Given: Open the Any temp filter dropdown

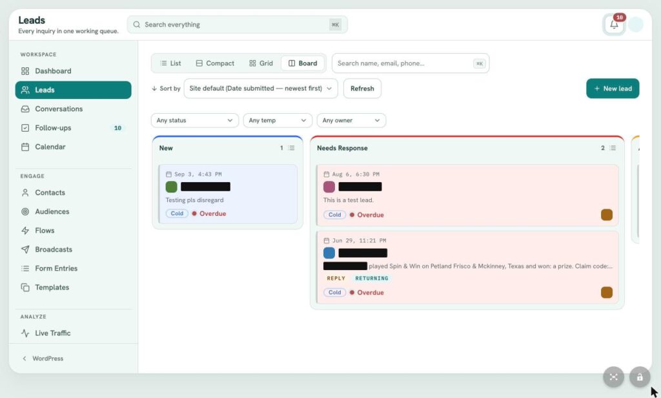Looking at the screenshot, I should point(278,120).
